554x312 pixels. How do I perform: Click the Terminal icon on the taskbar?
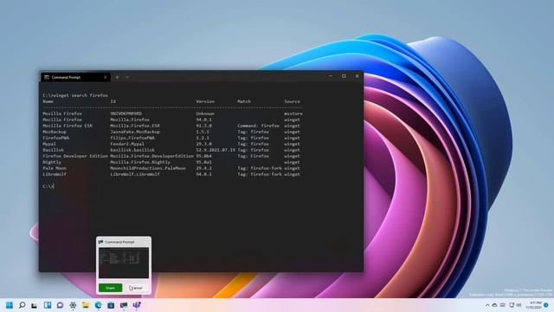click(x=124, y=305)
